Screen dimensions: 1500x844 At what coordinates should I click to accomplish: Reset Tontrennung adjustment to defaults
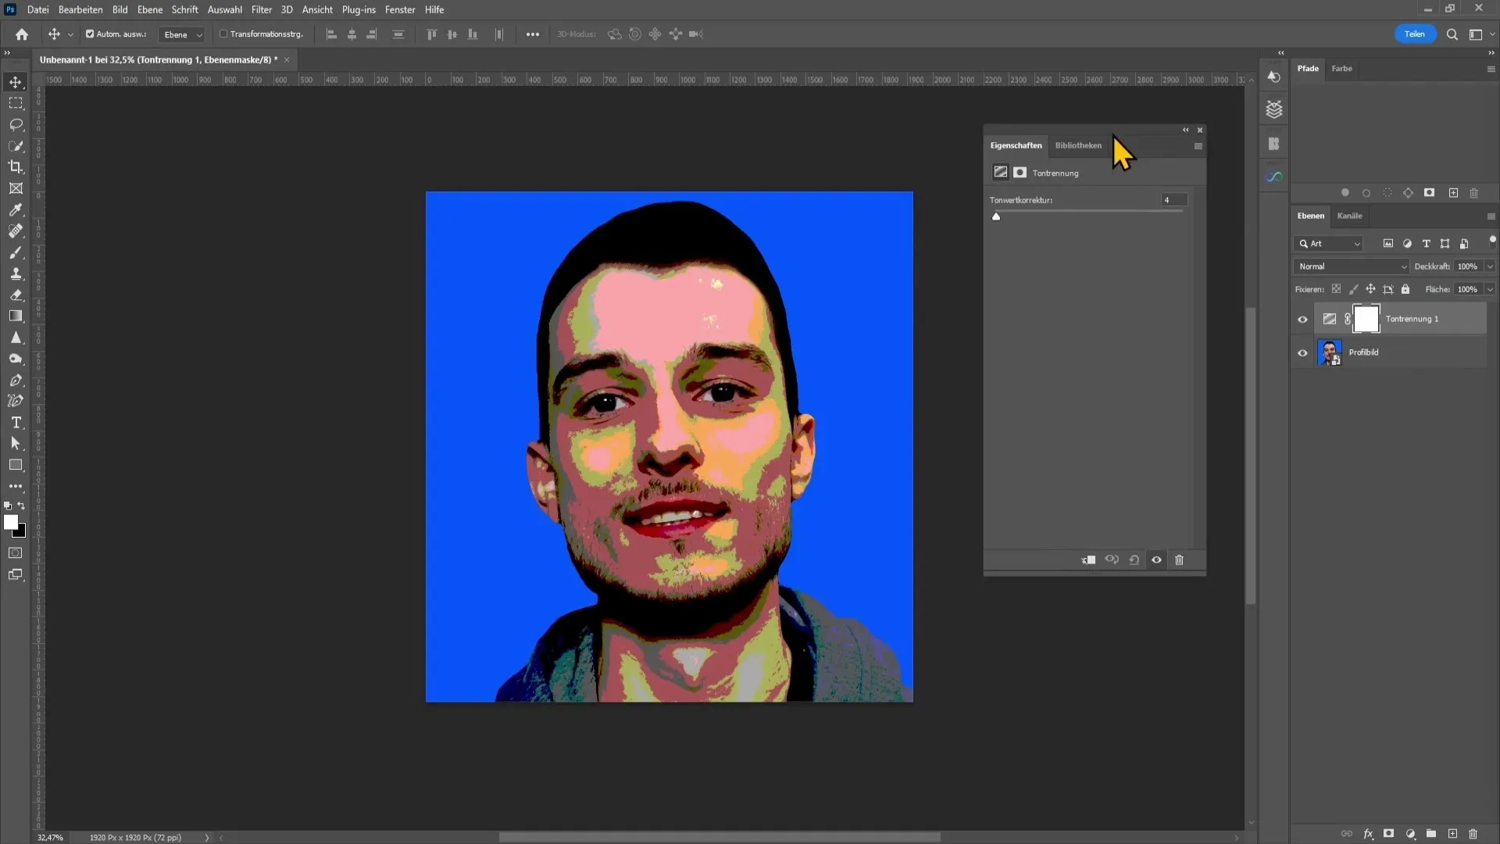pyautogui.click(x=1134, y=560)
